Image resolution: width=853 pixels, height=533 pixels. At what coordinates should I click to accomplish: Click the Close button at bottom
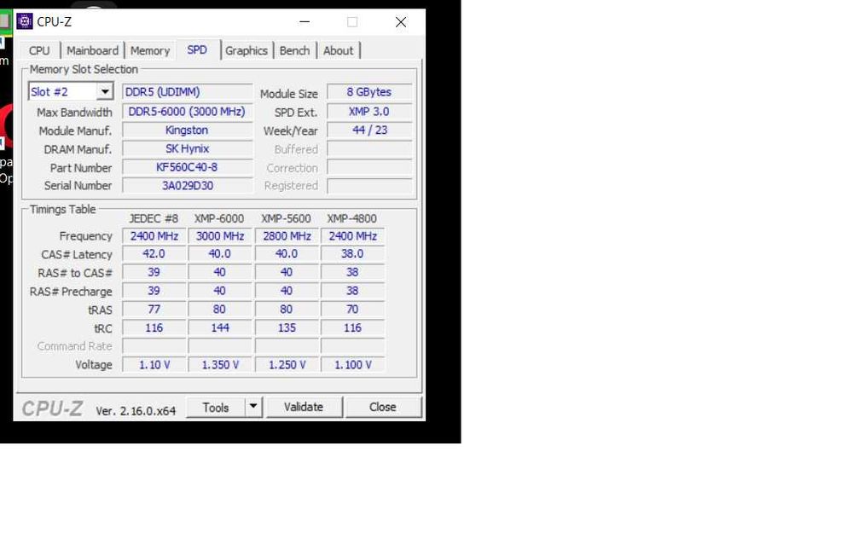(383, 407)
